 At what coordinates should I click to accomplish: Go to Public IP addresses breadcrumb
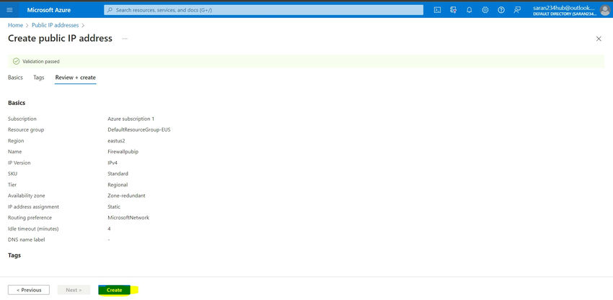point(55,25)
